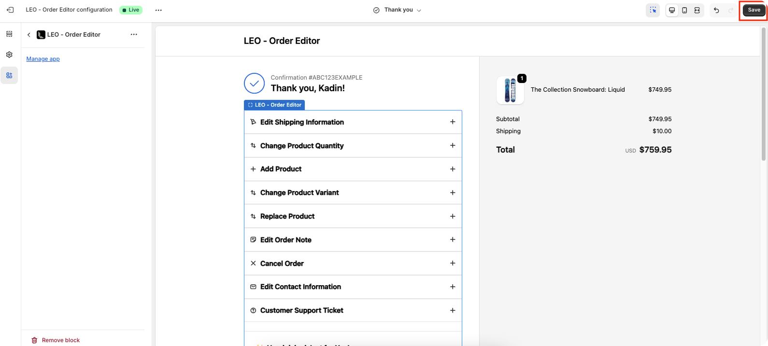Switch to fullscreen preview icon
This screenshot has width=768, height=346.
(697, 10)
